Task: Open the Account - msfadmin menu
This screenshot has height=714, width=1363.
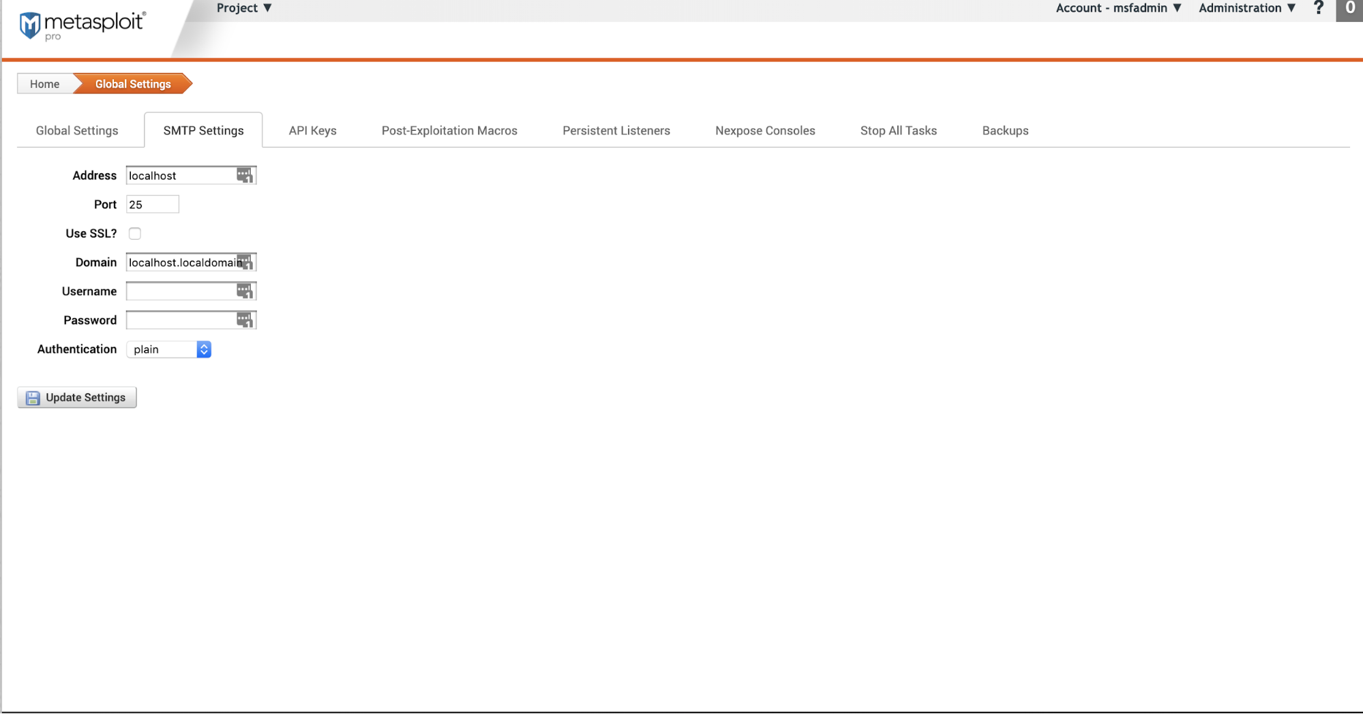Action: click(x=1118, y=8)
